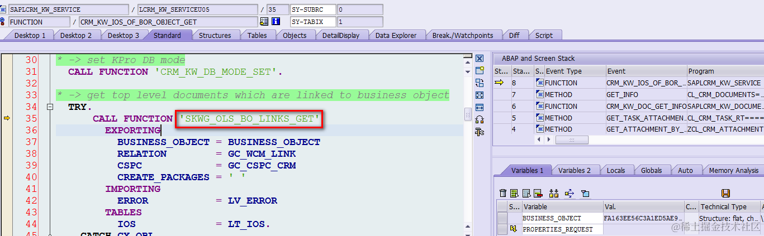
Task: Click the Technical Type column header
Action: point(729,206)
